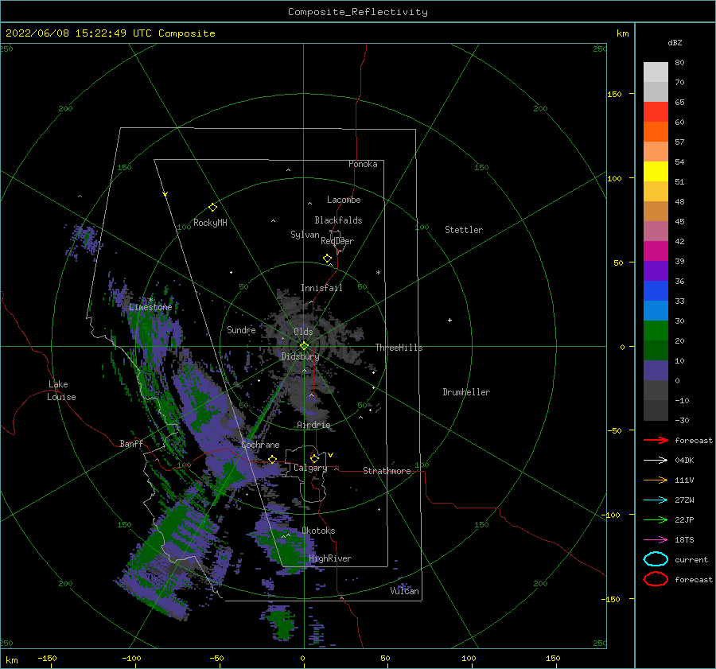Click the red 65 dBZ color swatch
This screenshot has height=669, width=716.
pyautogui.click(x=656, y=111)
